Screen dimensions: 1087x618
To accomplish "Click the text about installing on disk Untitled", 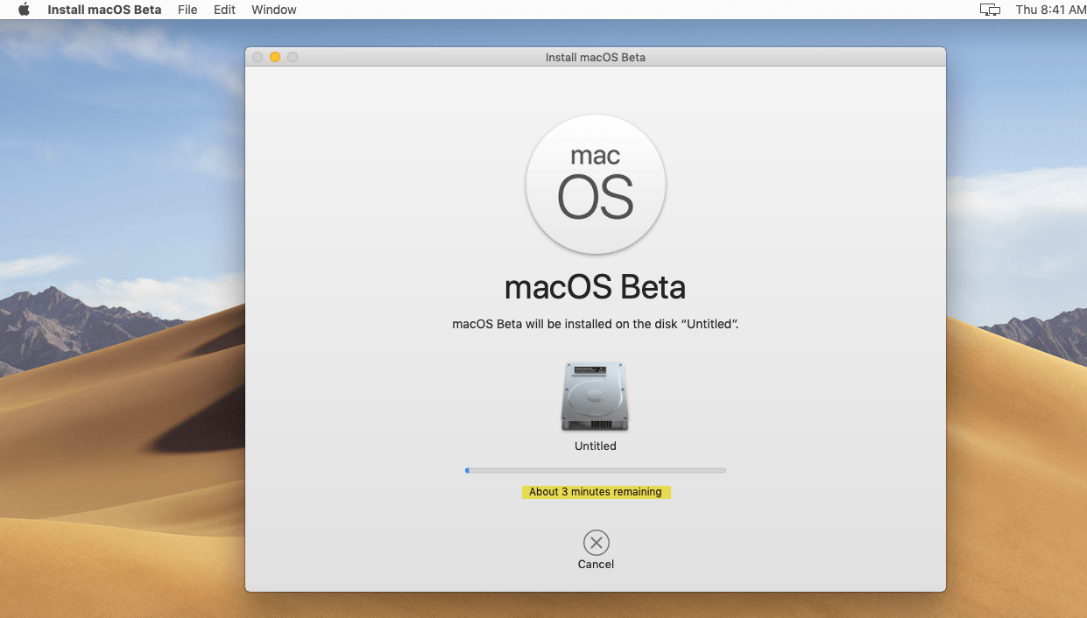I will (596, 324).
